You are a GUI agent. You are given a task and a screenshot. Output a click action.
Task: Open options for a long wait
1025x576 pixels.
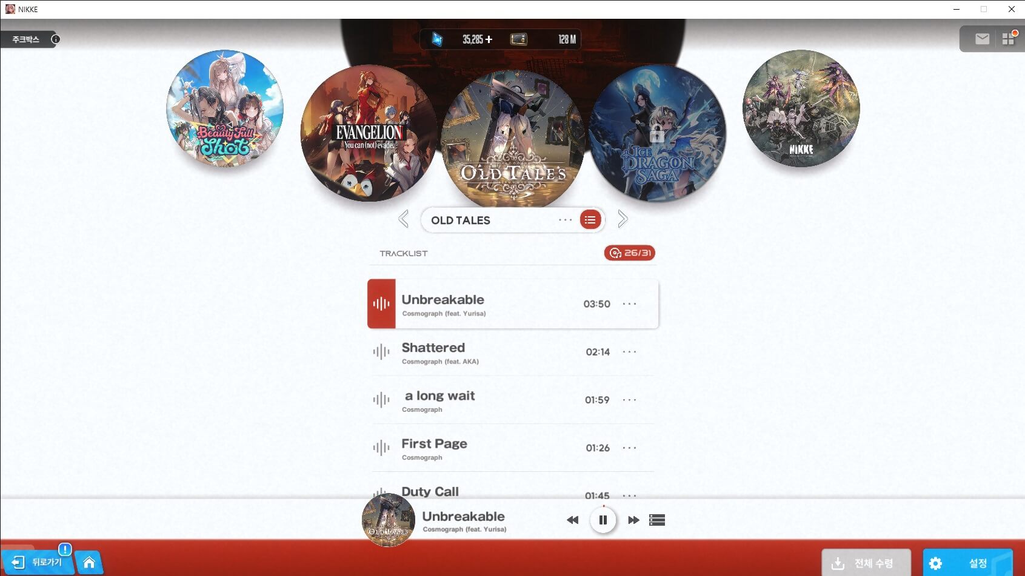pyautogui.click(x=630, y=400)
